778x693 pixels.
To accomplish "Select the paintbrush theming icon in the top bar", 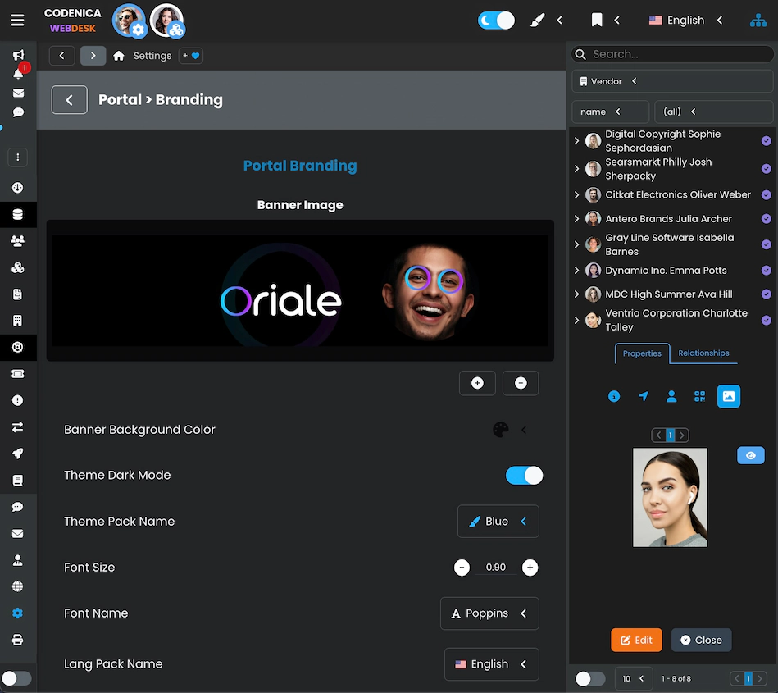I will point(537,20).
